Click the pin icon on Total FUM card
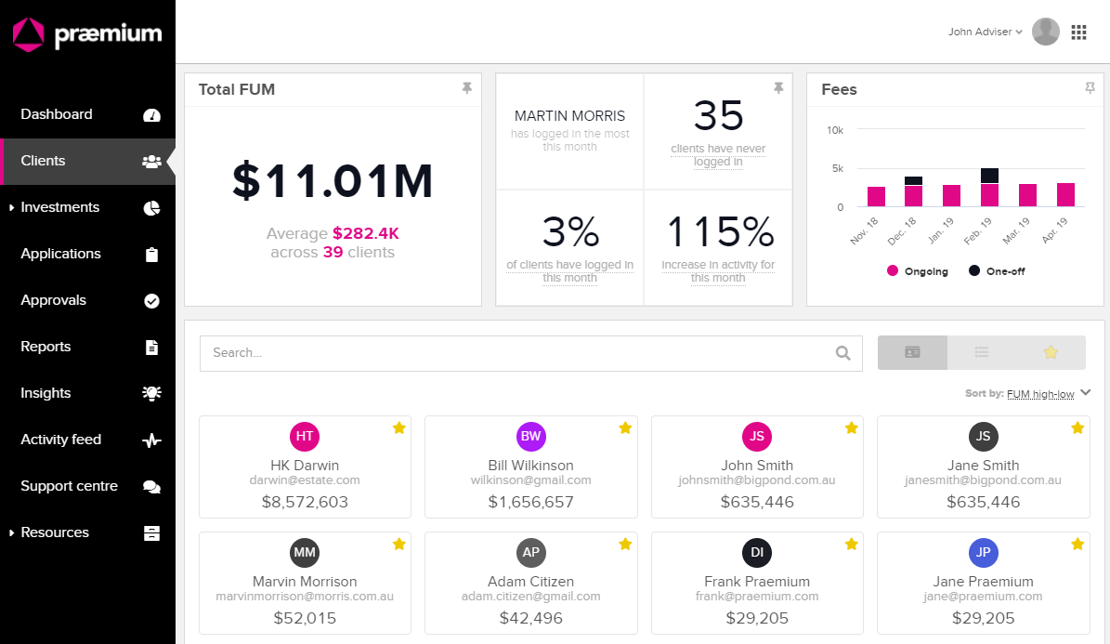Viewport: 1110px width, 644px height. click(x=466, y=88)
